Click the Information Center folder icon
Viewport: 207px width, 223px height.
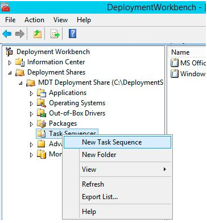[20, 62]
